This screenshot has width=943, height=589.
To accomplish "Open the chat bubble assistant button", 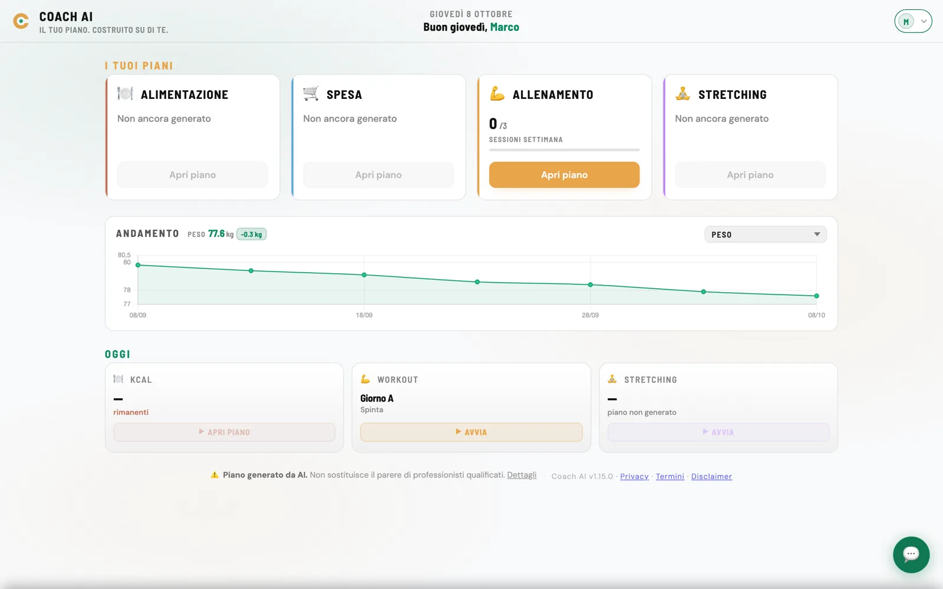I will pyautogui.click(x=911, y=555).
